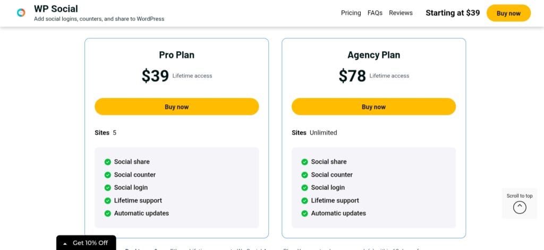Screen dimensions: 544x250
Task: Click Pro Plan Automatic updates checkmark icon
Action: tap(108, 213)
